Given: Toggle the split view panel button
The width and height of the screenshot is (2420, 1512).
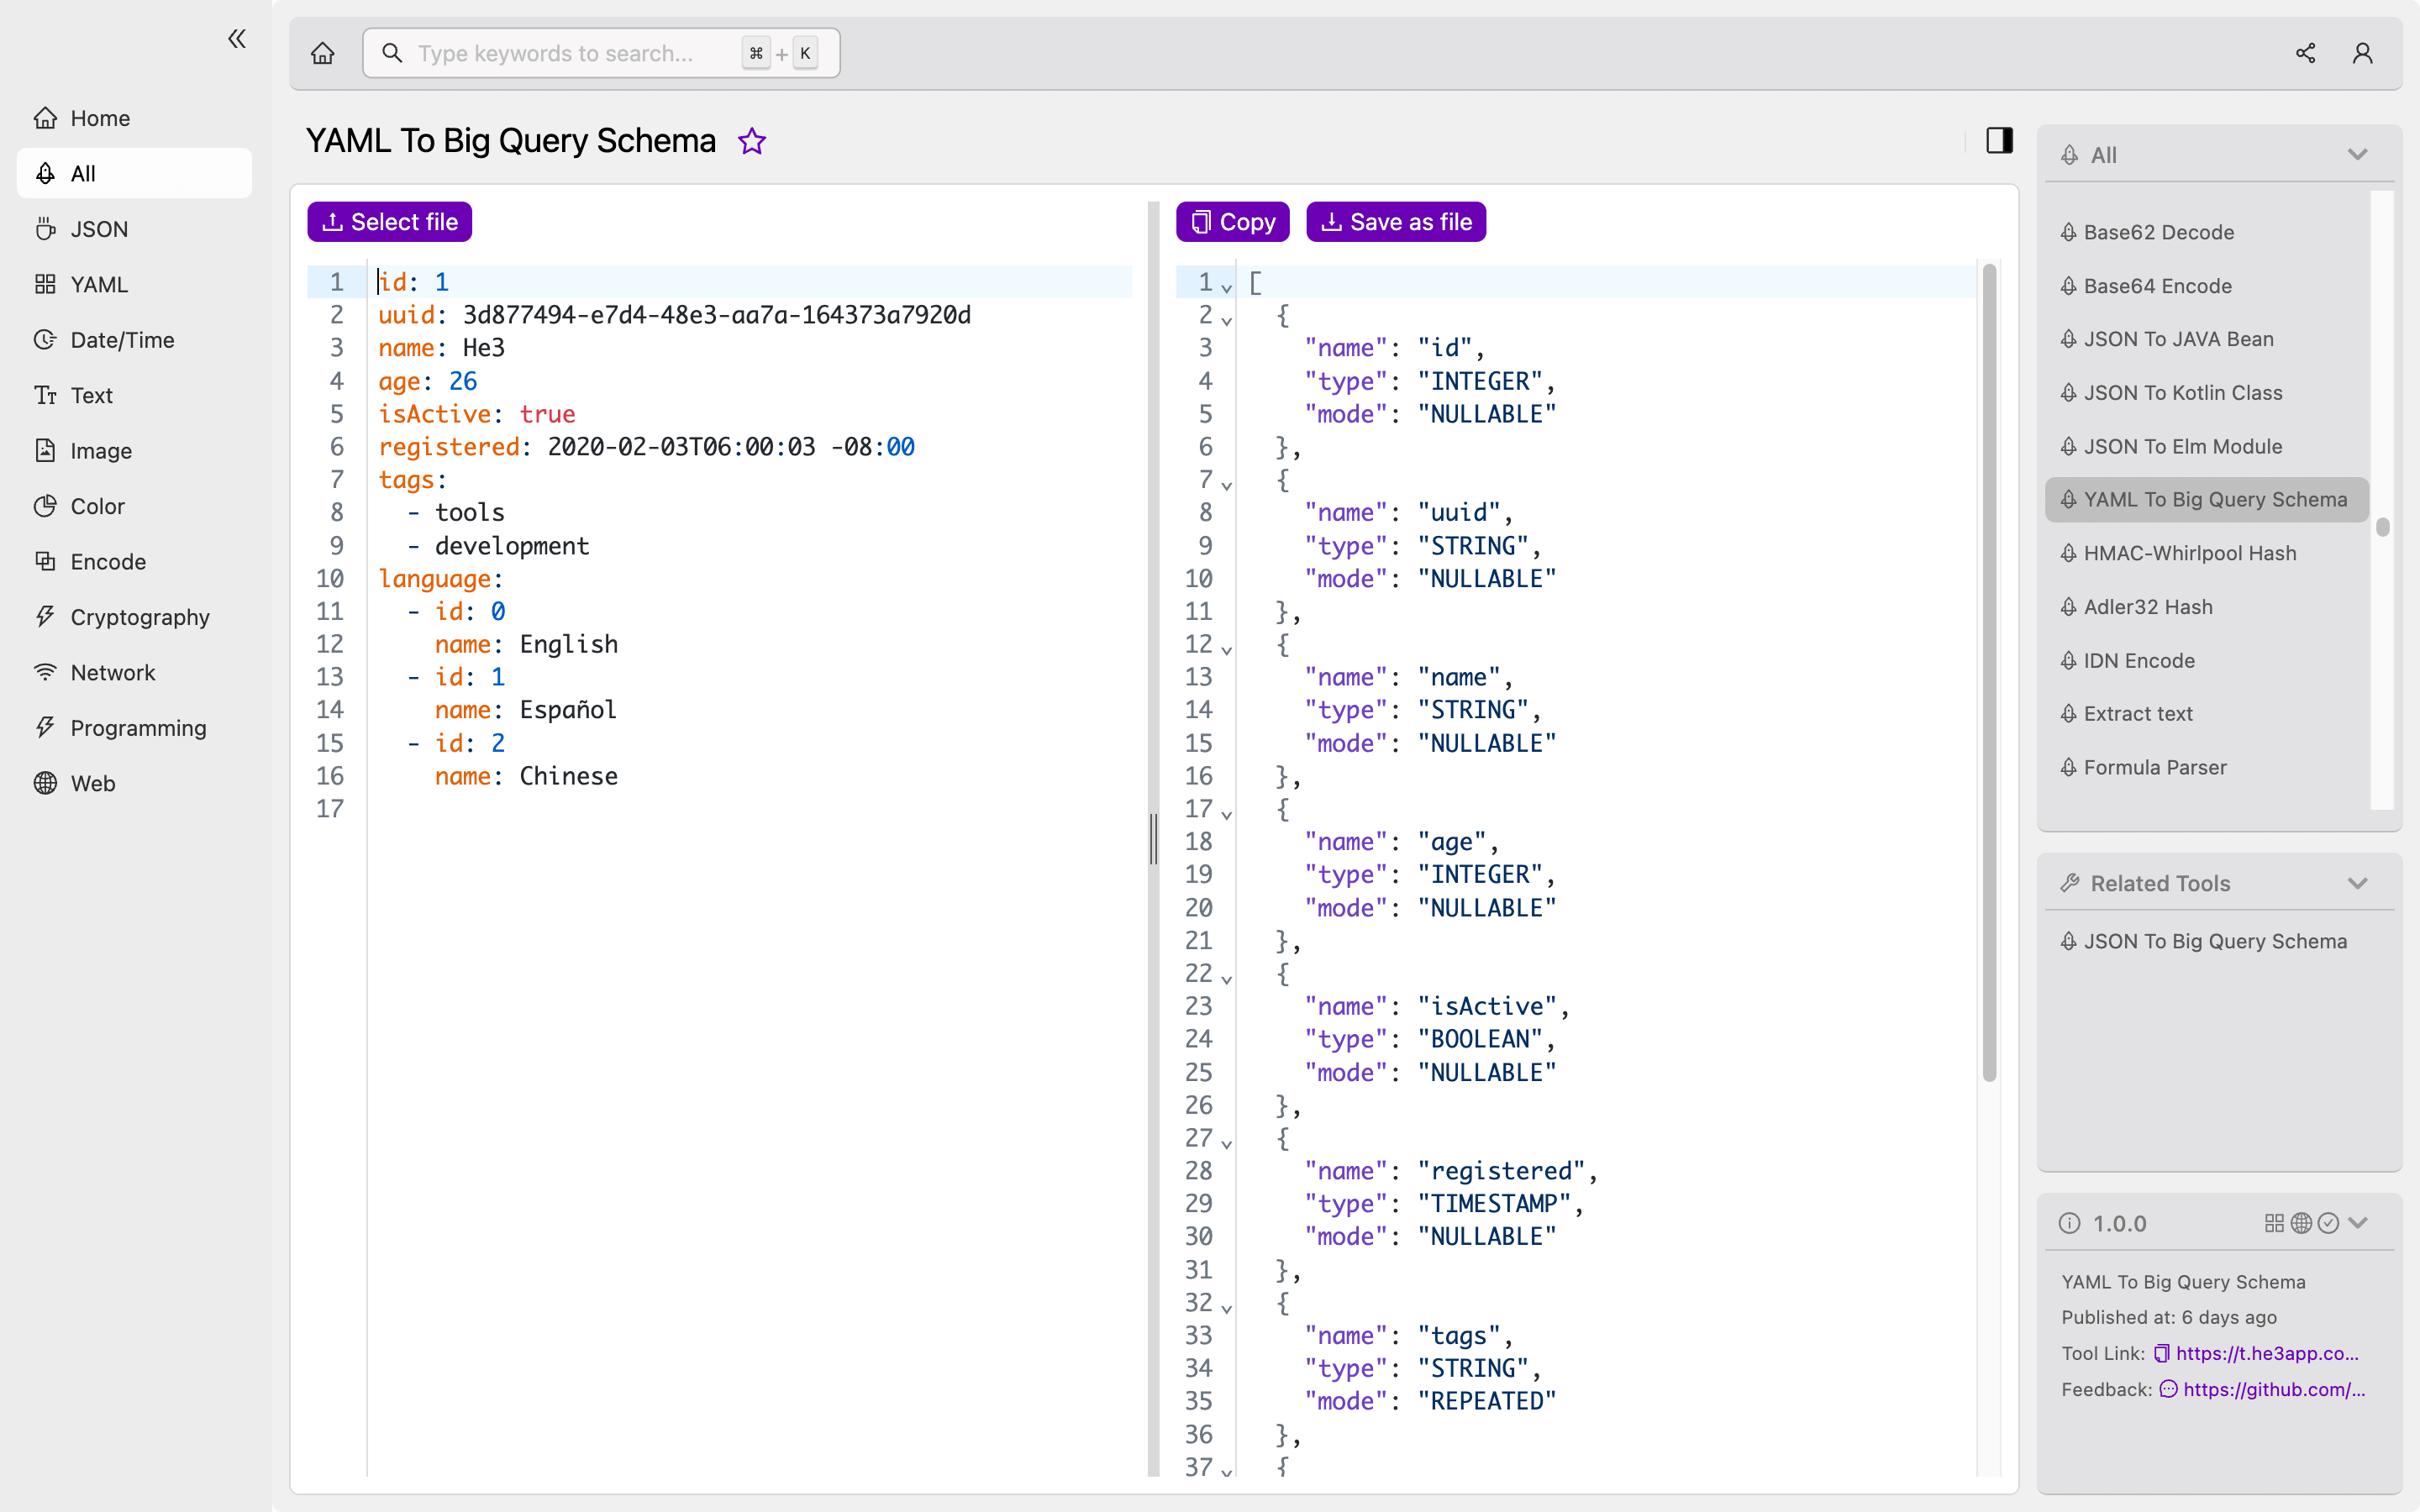Looking at the screenshot, I should [2000, 139].
